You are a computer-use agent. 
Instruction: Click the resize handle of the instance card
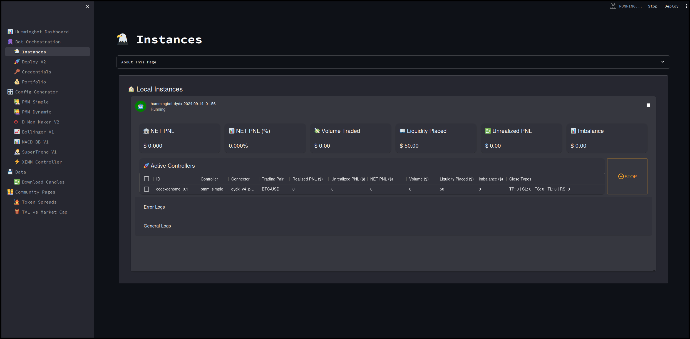[x=654, y=269]
